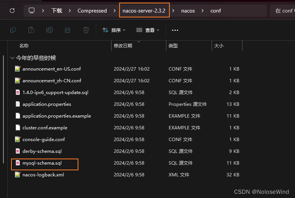Click icon of cluster.conf.example file
295x198 pixels.
click(18, 128)
